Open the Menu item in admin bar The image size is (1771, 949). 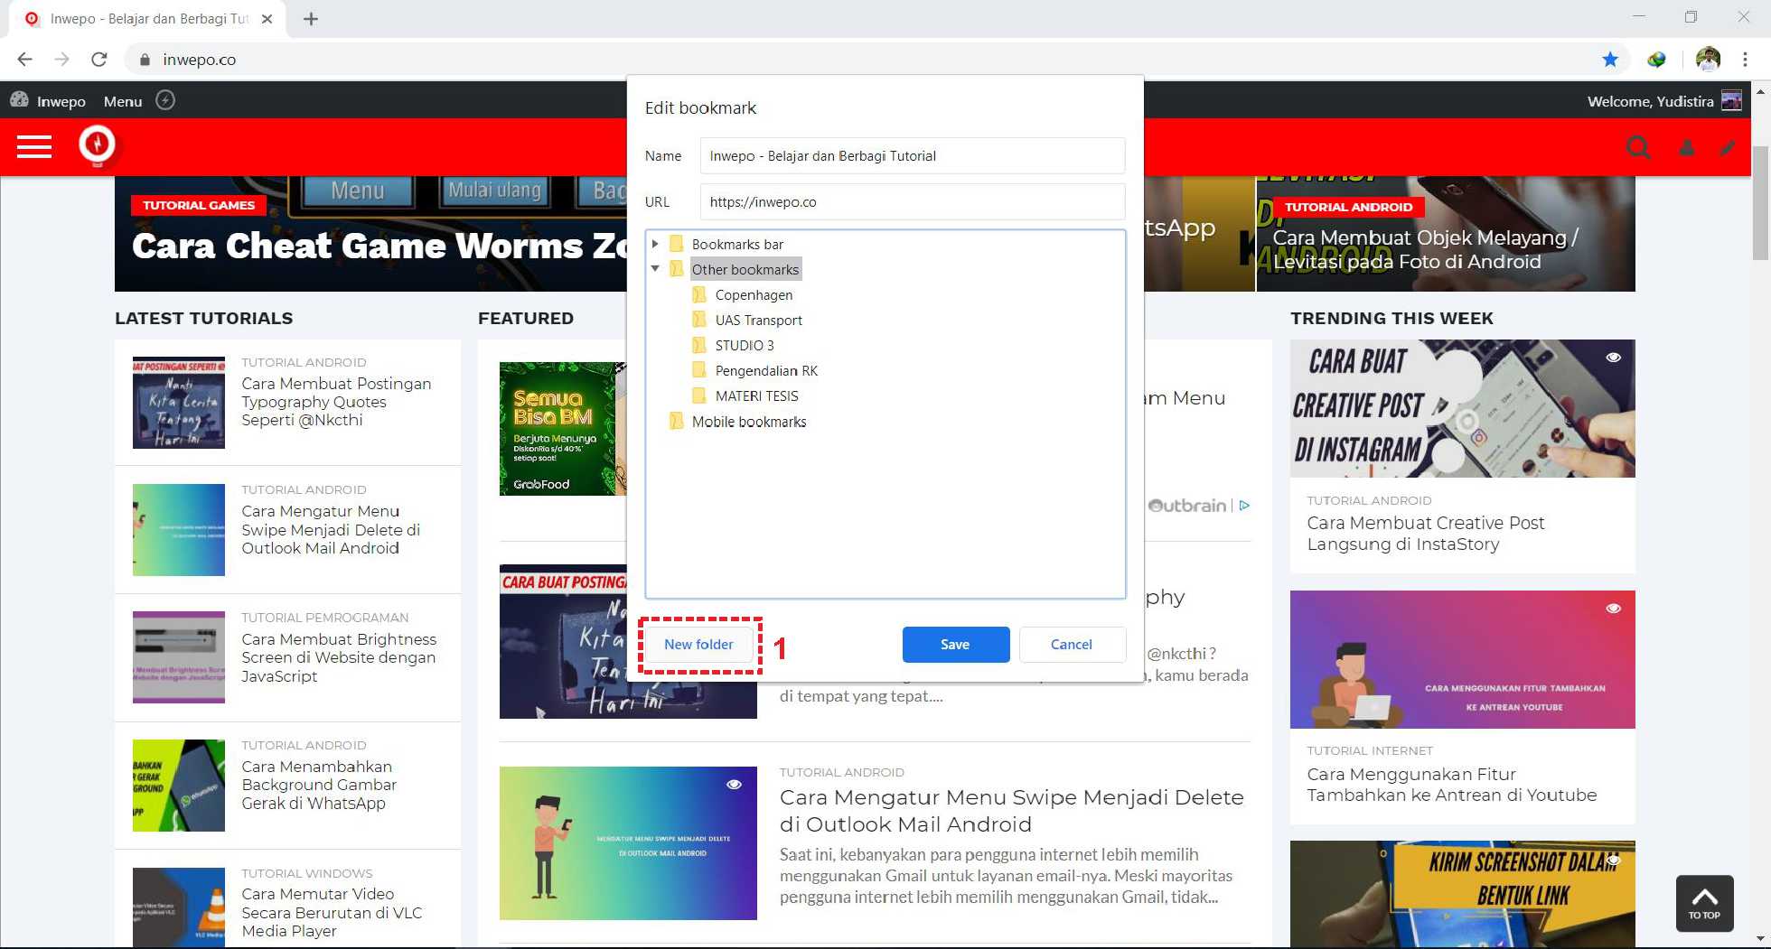pos(123,101)
